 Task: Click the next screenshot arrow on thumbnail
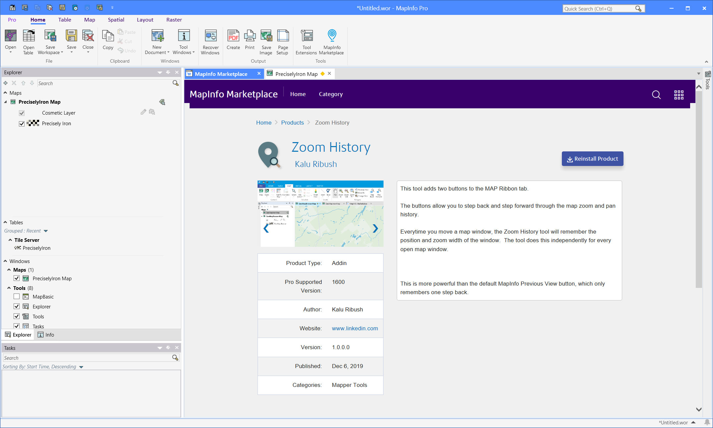point(375,228)
